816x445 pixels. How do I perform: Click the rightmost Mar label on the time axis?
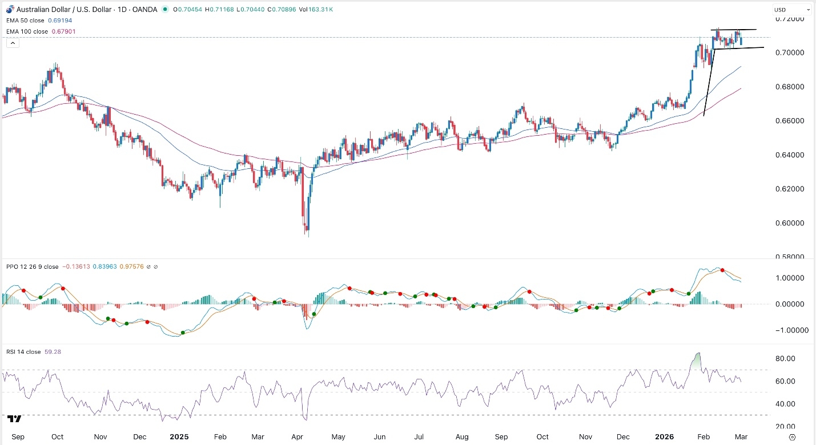point(742,437)
